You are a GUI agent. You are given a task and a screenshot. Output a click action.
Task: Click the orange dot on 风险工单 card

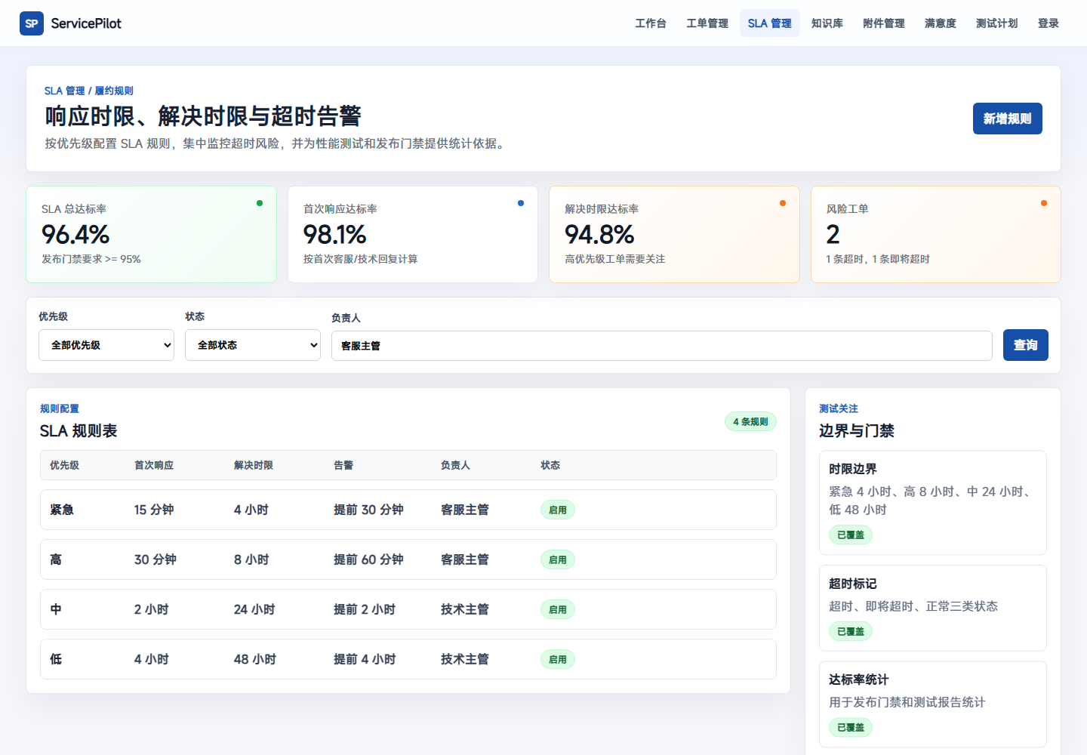pos(1044,203)
